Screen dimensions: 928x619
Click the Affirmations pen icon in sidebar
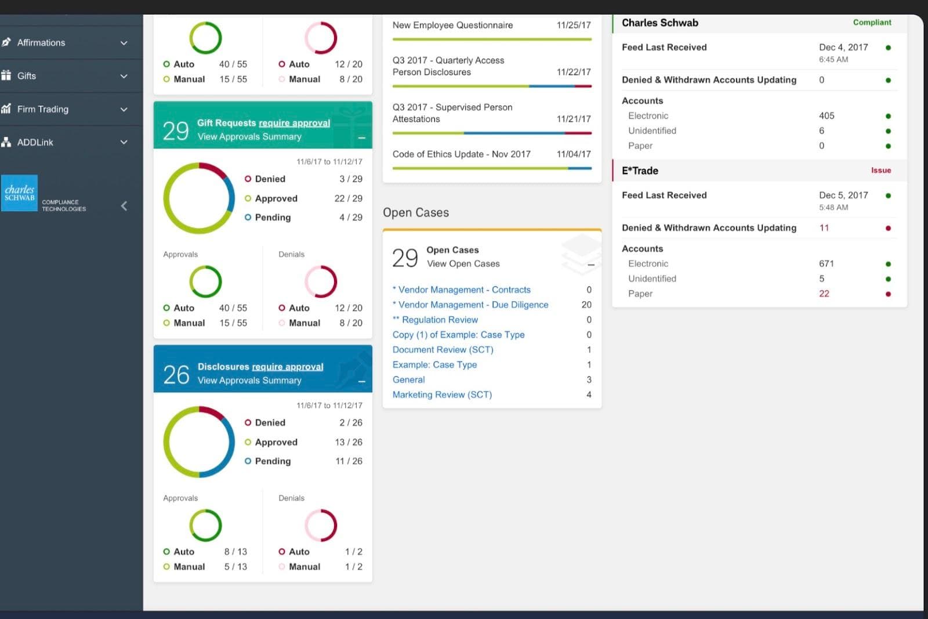coord(6,42)
